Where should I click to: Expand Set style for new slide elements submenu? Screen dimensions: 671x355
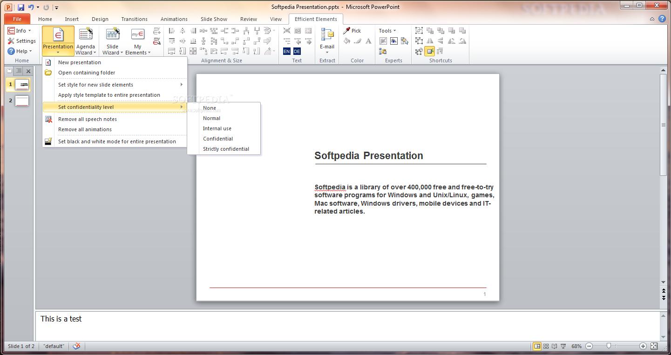pos(115,85)
